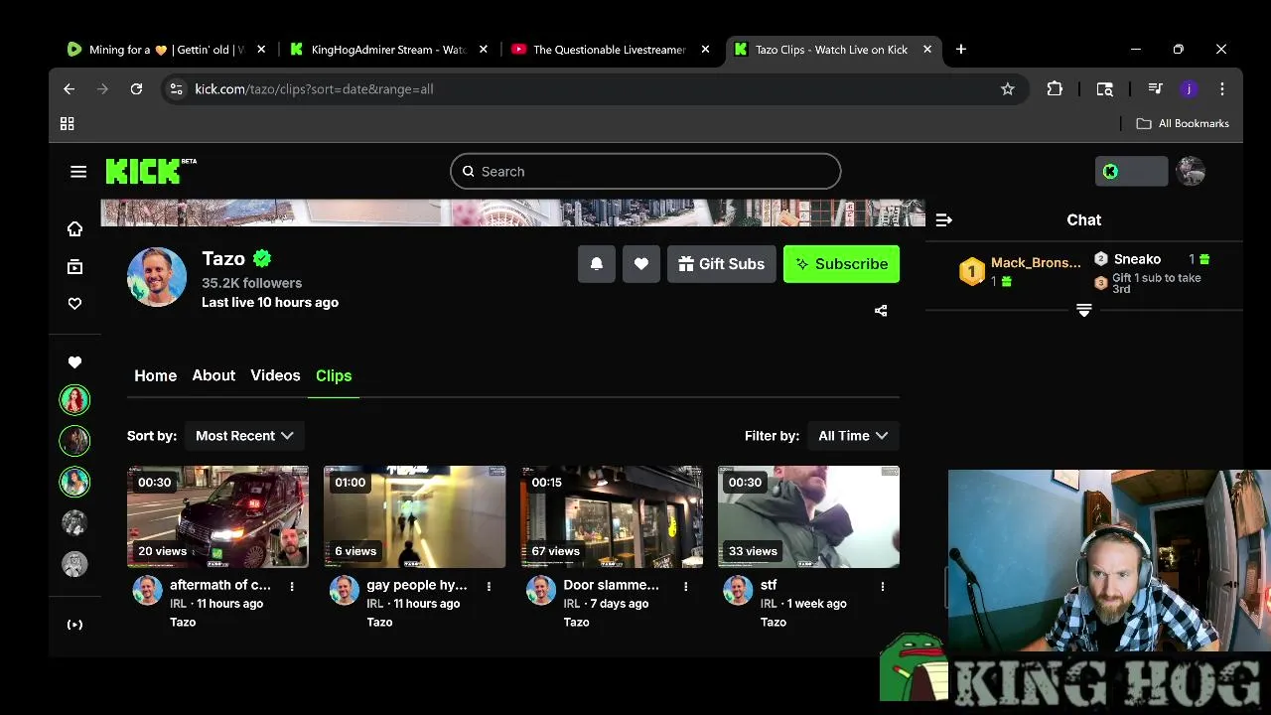The image size is (1271, 715).
Task: Go back in browser history
Action: pyautogui.click(x=69, y=89)
